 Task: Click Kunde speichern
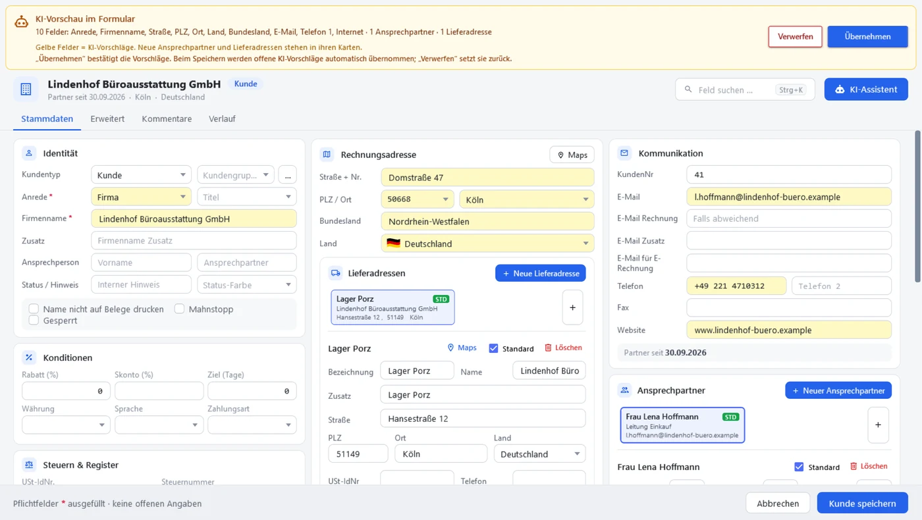coord(862,504)
